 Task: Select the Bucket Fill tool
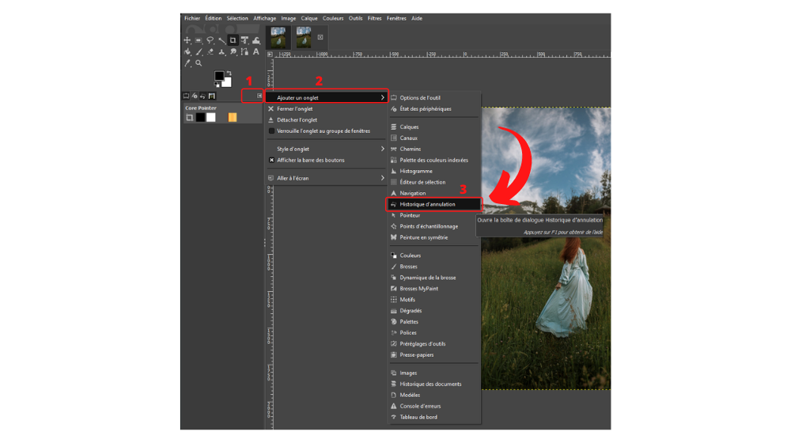pyautogui.click(x=187, y=51)
